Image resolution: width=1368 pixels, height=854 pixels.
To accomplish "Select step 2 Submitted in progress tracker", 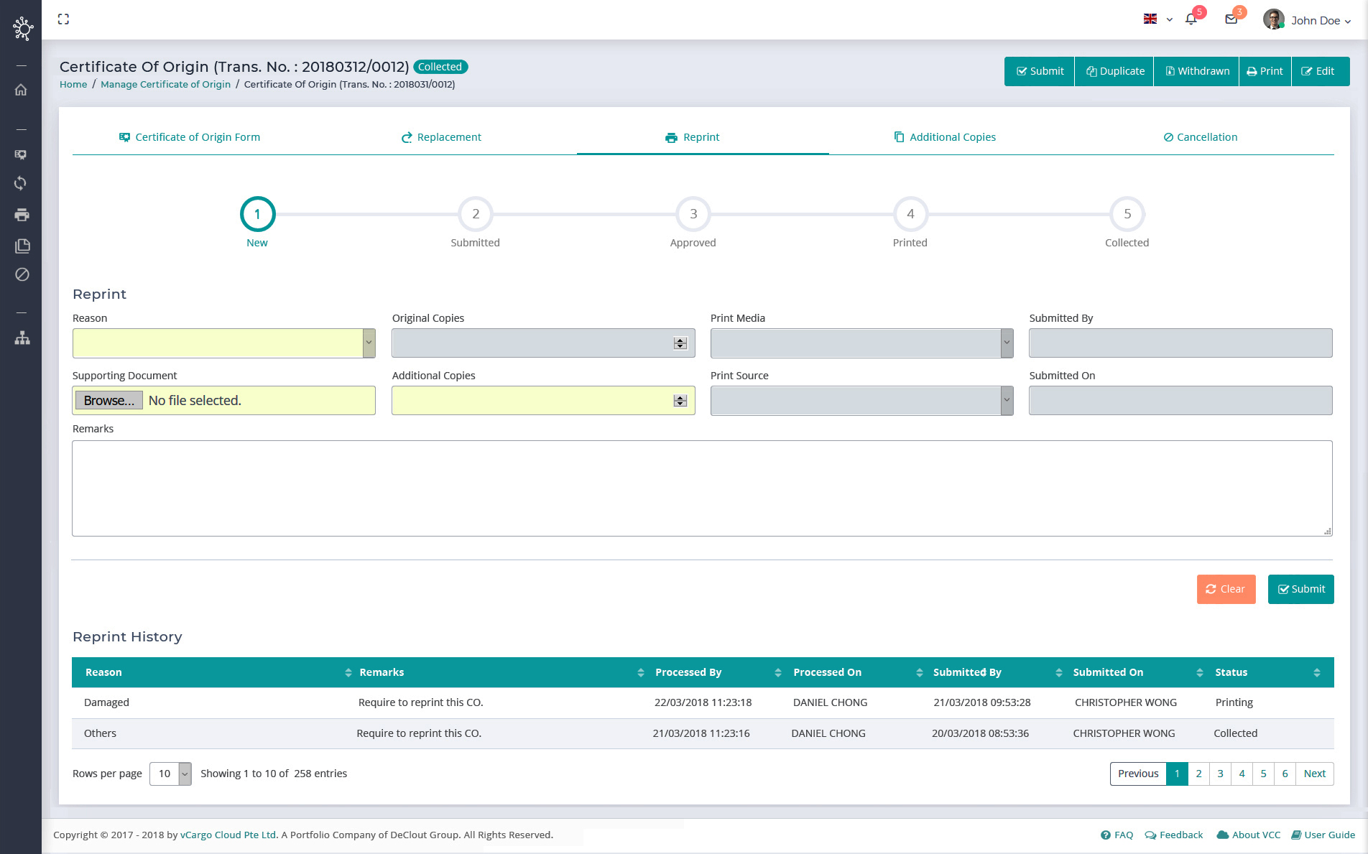I will (475, 214).
